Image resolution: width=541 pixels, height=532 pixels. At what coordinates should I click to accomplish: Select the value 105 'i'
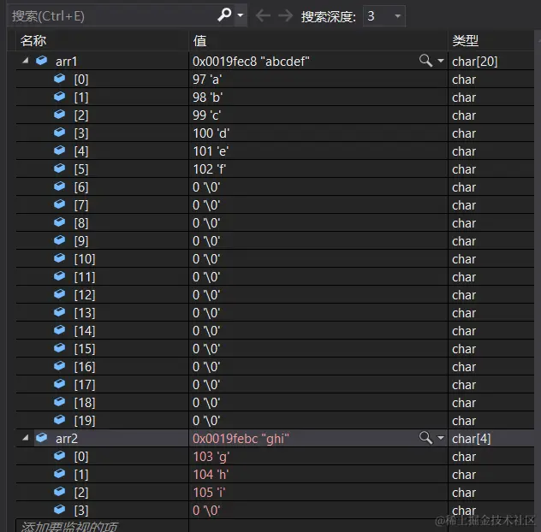209,493
